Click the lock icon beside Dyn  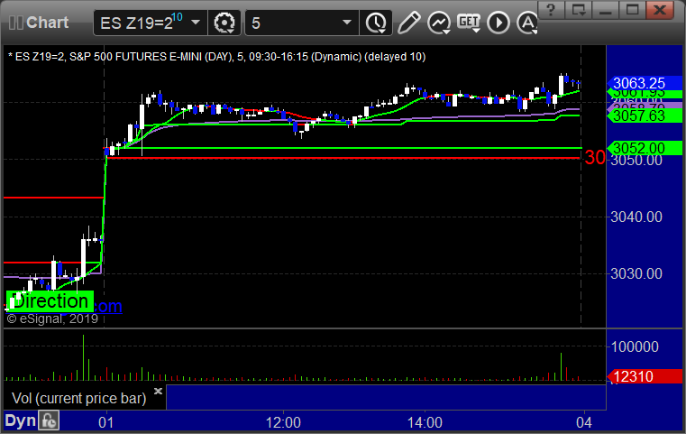point(49,420)
